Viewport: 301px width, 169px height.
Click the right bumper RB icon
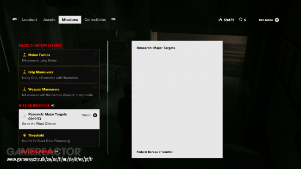click(x=113, y=19)
